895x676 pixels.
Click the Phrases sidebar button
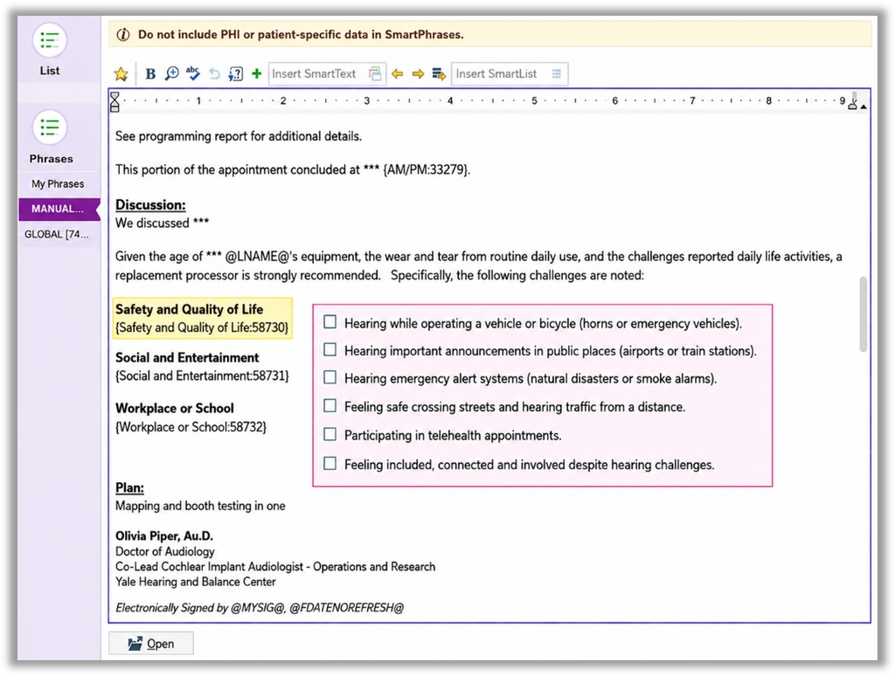pos(50,137)
